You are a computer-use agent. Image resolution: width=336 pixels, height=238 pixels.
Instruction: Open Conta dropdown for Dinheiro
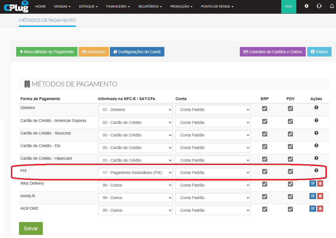tap(213, 110)
